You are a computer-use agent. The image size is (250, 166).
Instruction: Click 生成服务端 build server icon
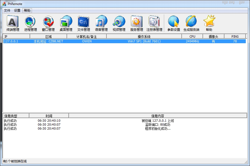tap(191, 23)
